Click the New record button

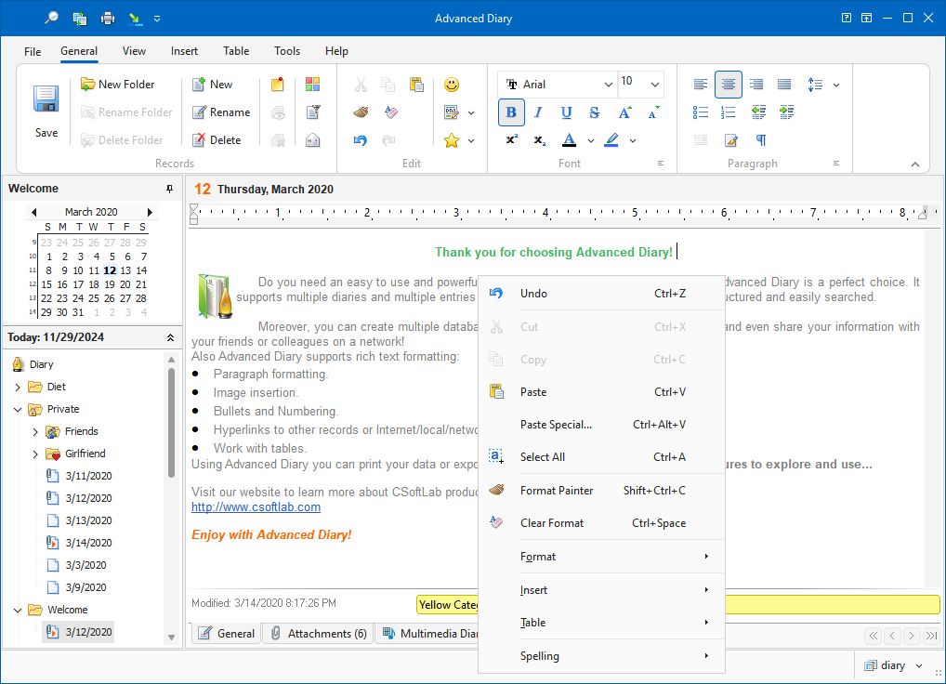pos(213,85)
